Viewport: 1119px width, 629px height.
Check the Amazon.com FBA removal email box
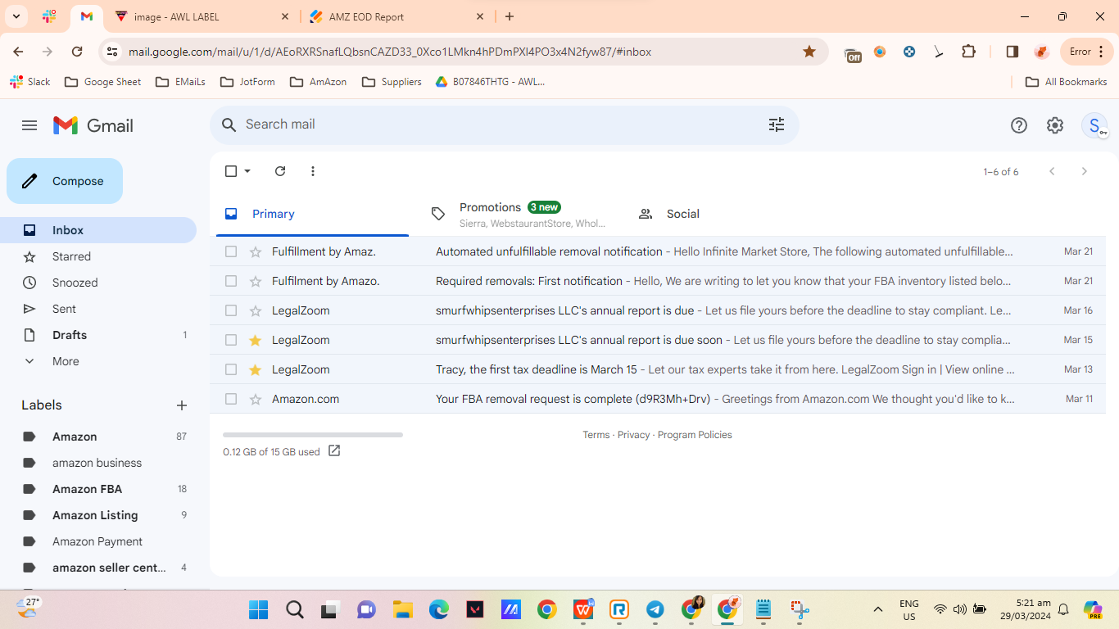click(x=231, y=399)
